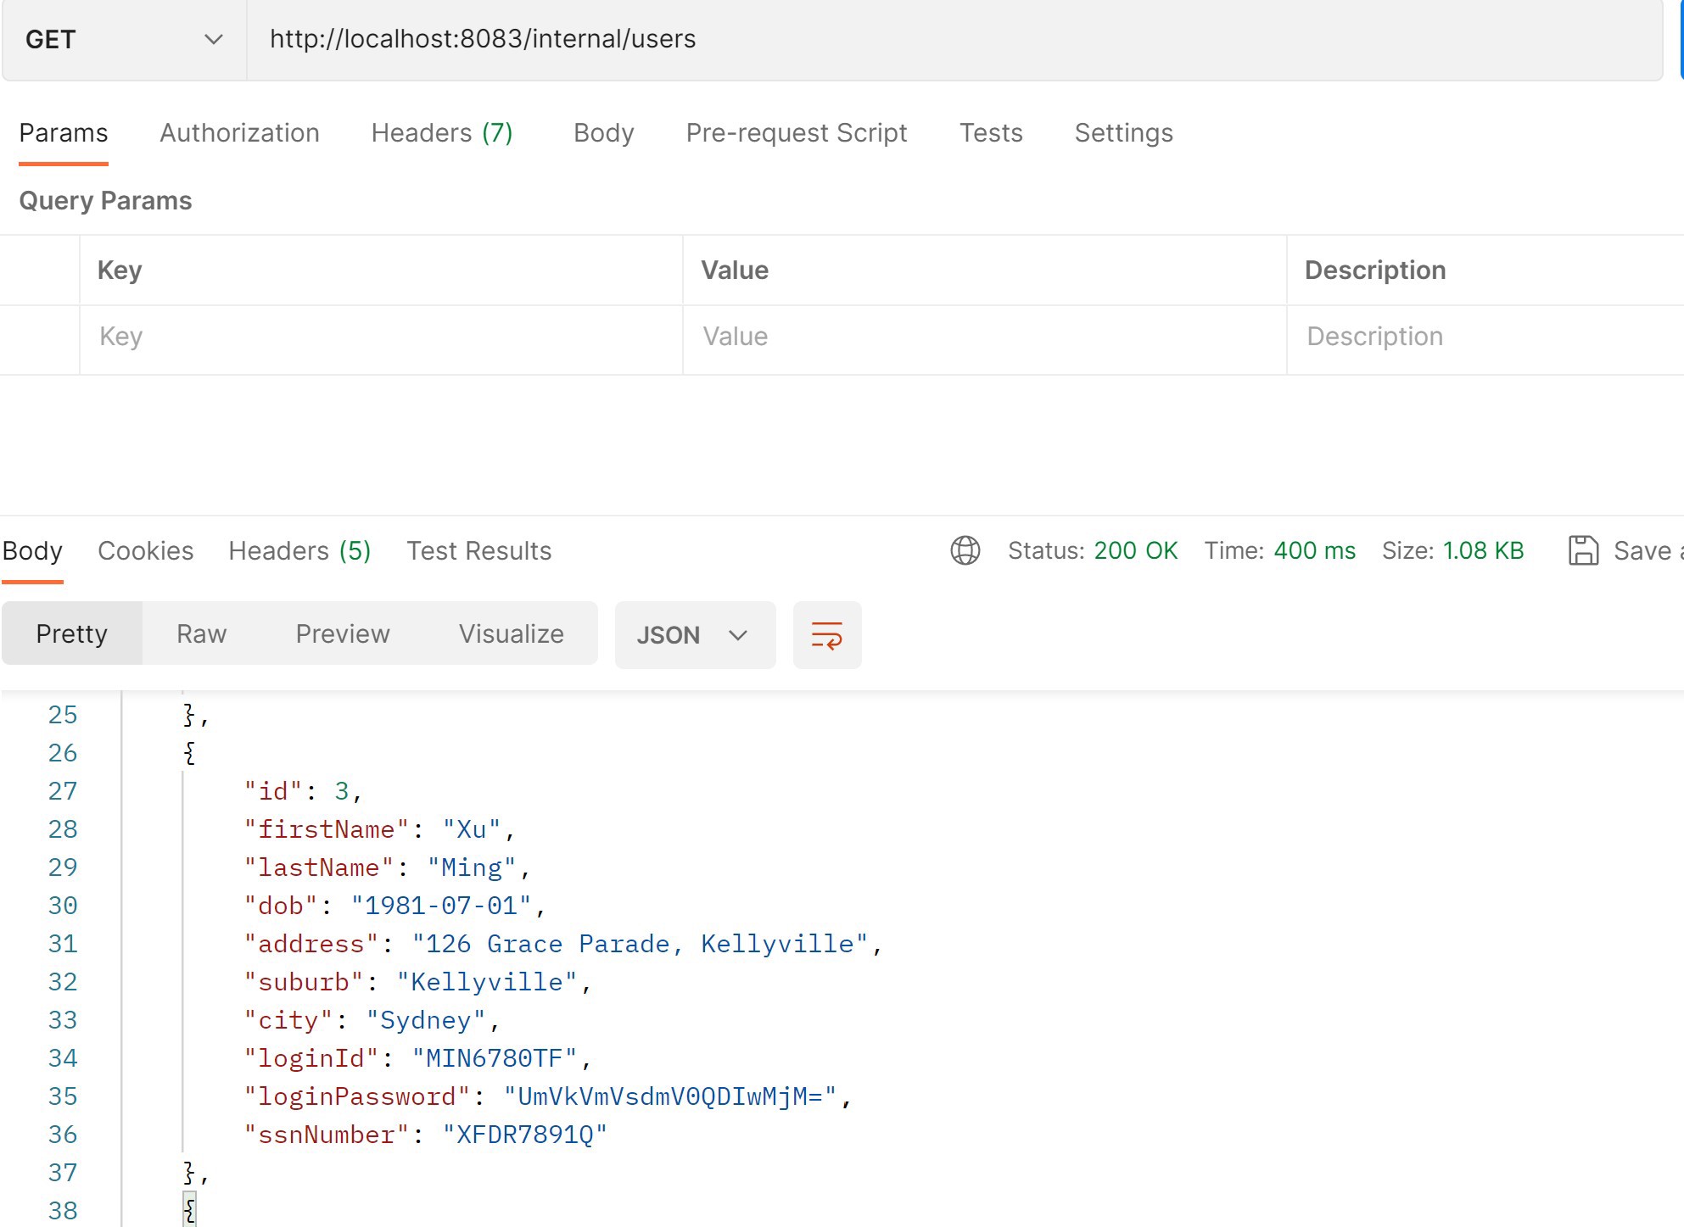Open the Pre-request Script tab
Screen dimensions: 1684x1227
click(797, 133)
